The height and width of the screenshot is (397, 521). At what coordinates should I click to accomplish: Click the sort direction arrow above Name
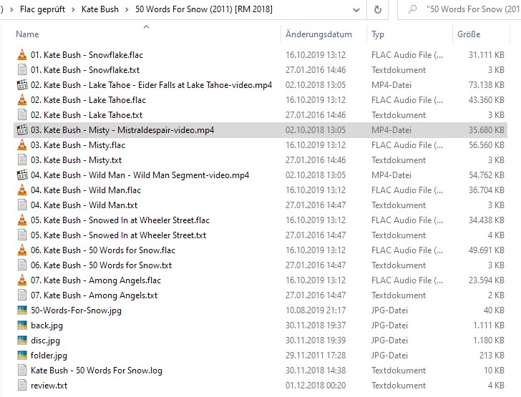pos(146,26)
